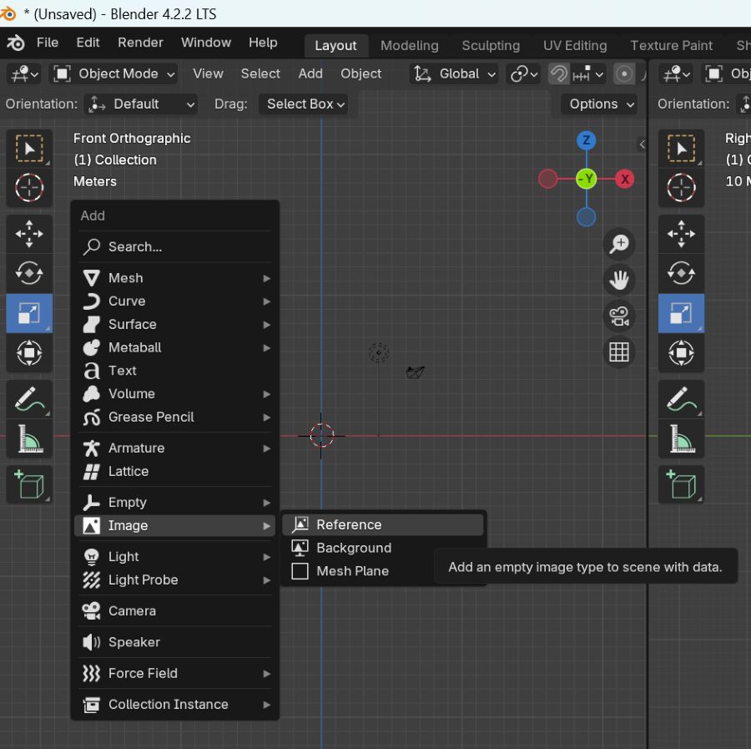Viewport: 751px width, 749px height.
Task: Open the Edit menu
Action: [88, 43]
